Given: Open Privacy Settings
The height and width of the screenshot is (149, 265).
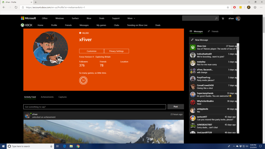Looking at the screenshot, I should [116, 51].
